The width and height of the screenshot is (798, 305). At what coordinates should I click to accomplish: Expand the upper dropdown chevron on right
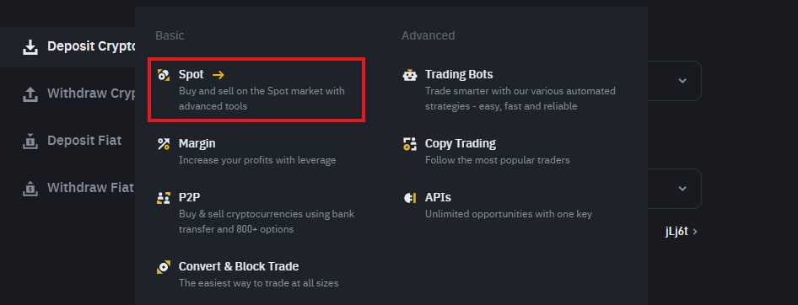pos(682,81)
